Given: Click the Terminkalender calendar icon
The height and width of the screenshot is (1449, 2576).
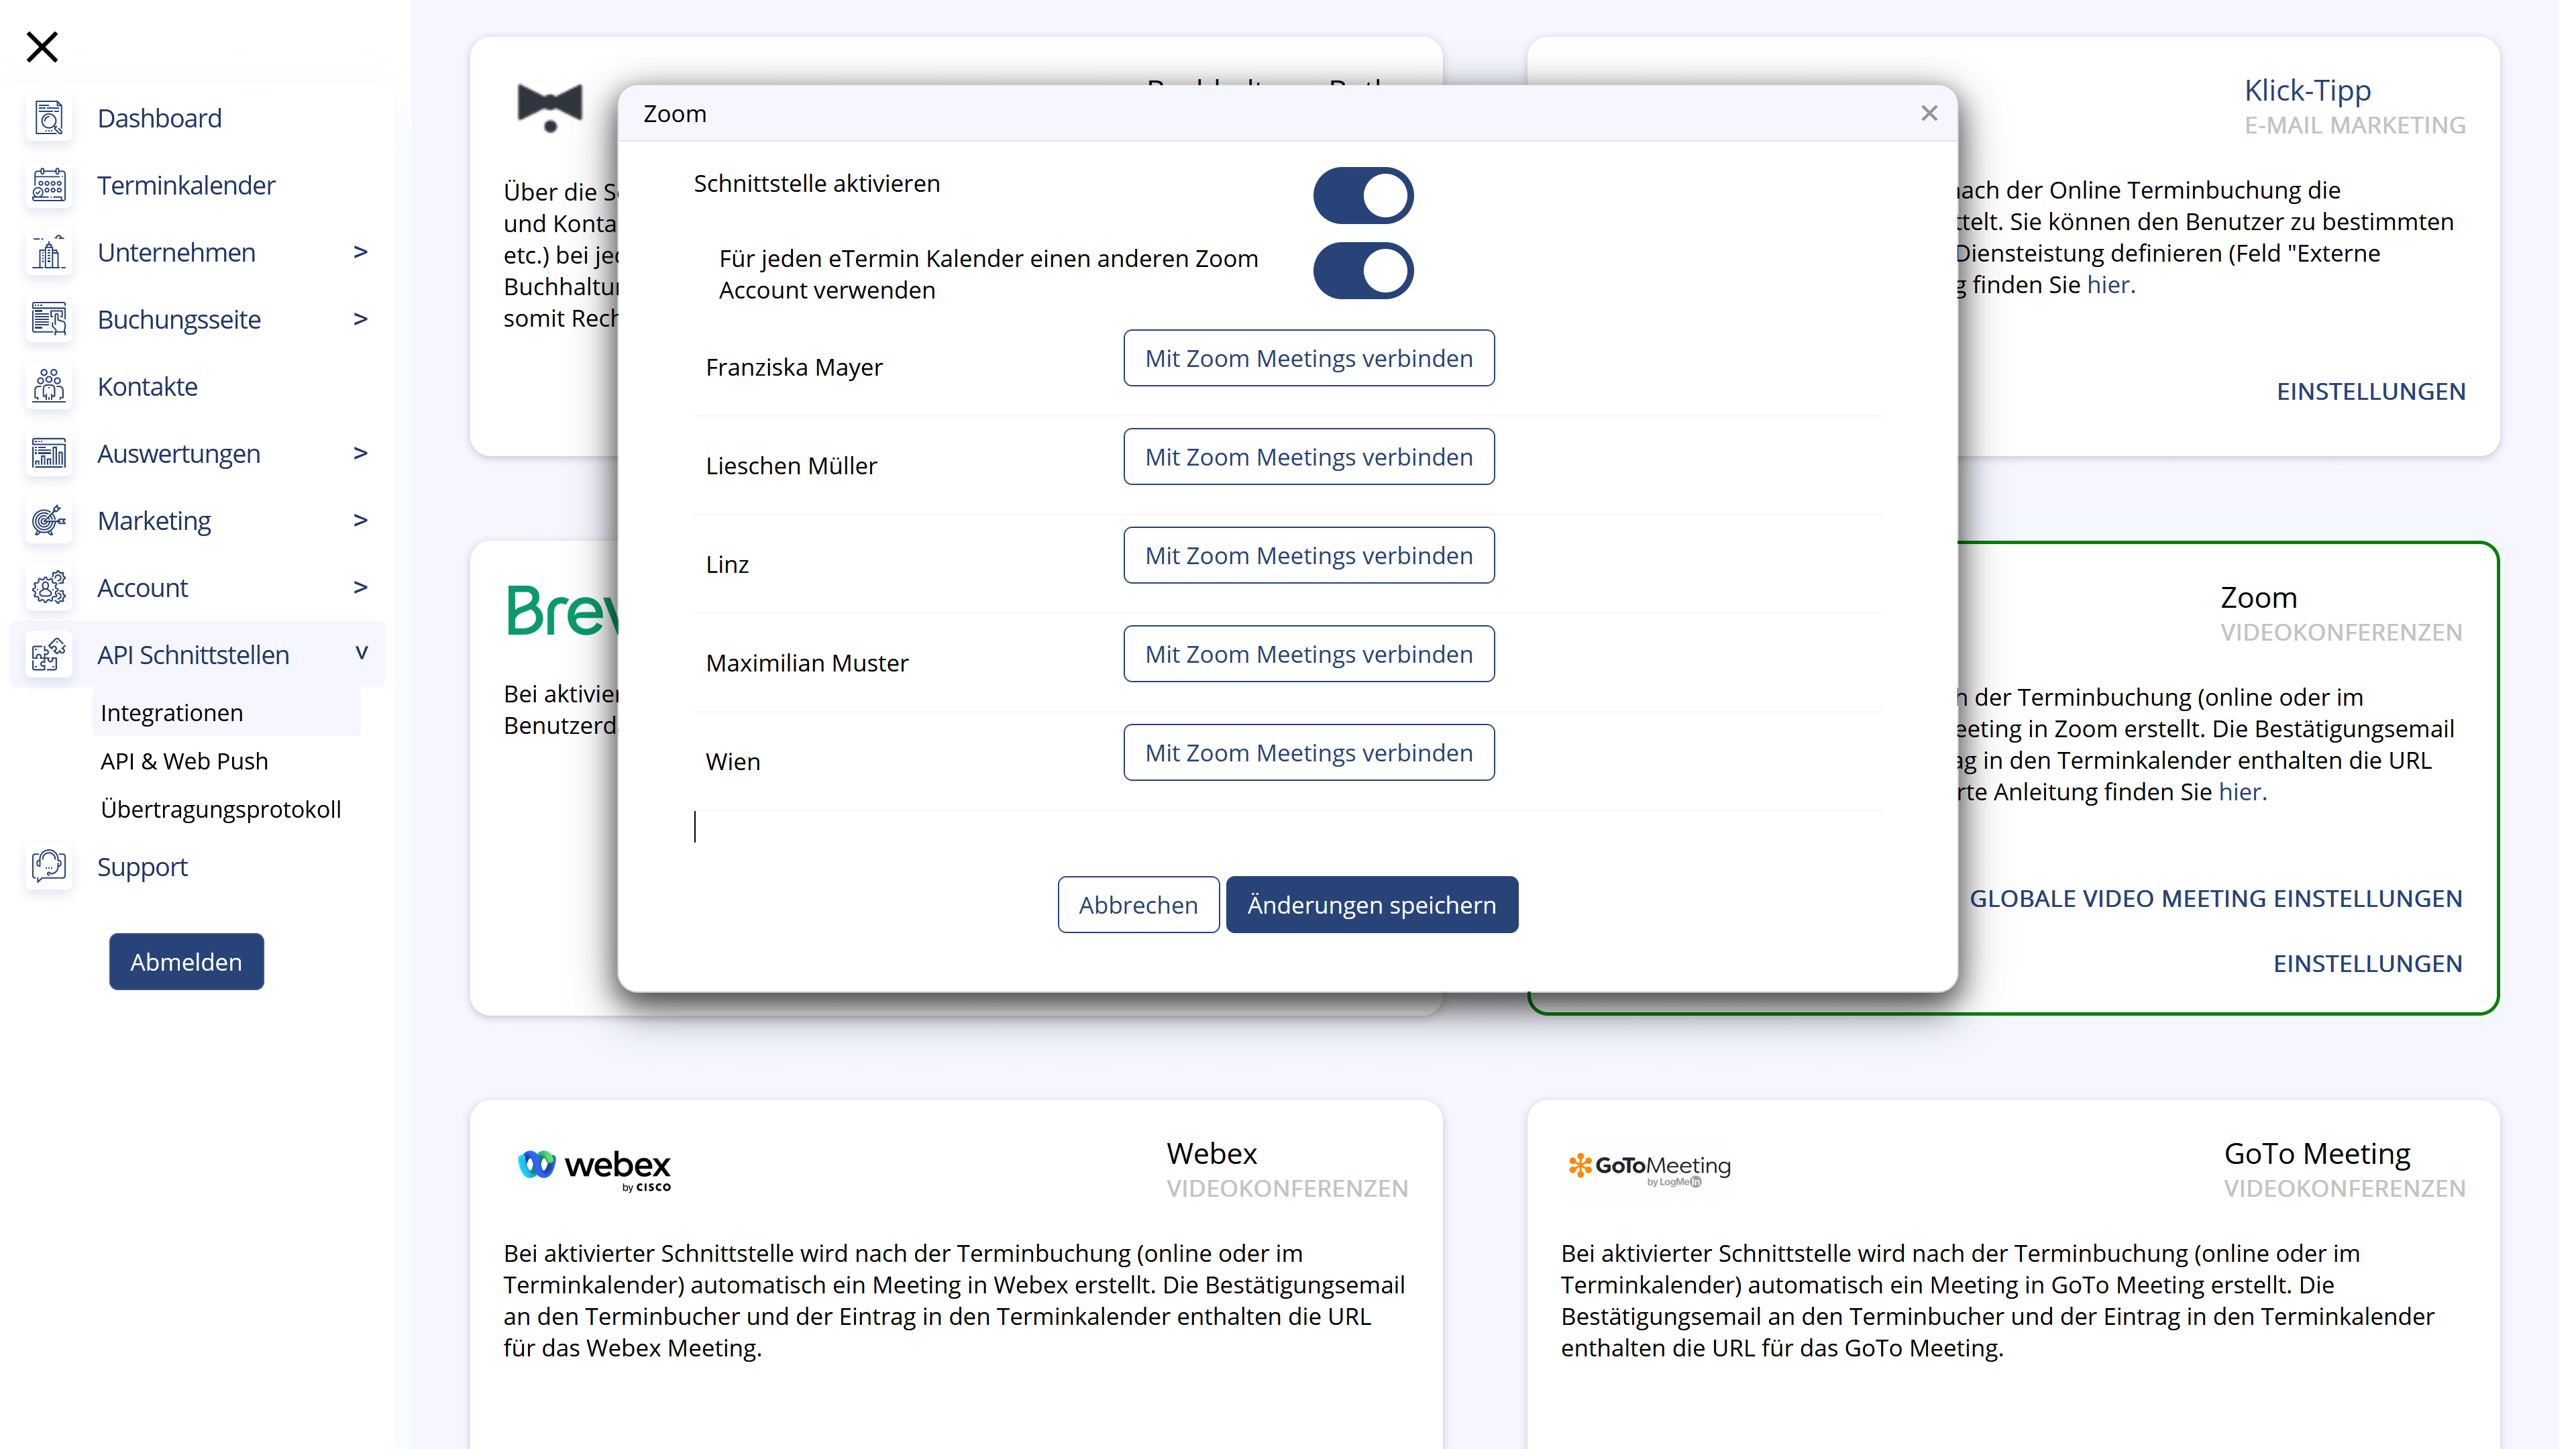Looking at the screenshot, I should click(x=48, y=185).
